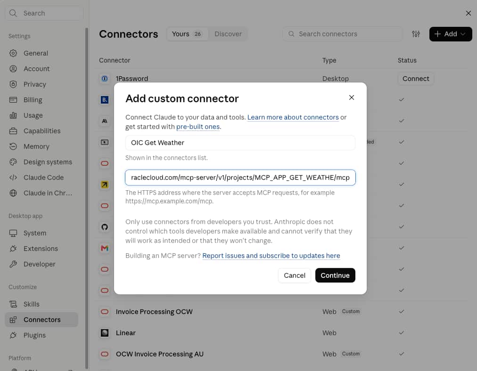Viewport: 477px width, 371px height.
Task: Click the OIC Get Weather name field
Action: pos(240,143)
